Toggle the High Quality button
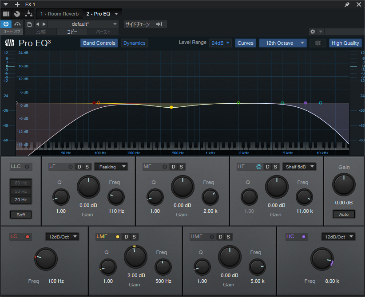Viewport: 365px width, 297px height. [345, 43]
